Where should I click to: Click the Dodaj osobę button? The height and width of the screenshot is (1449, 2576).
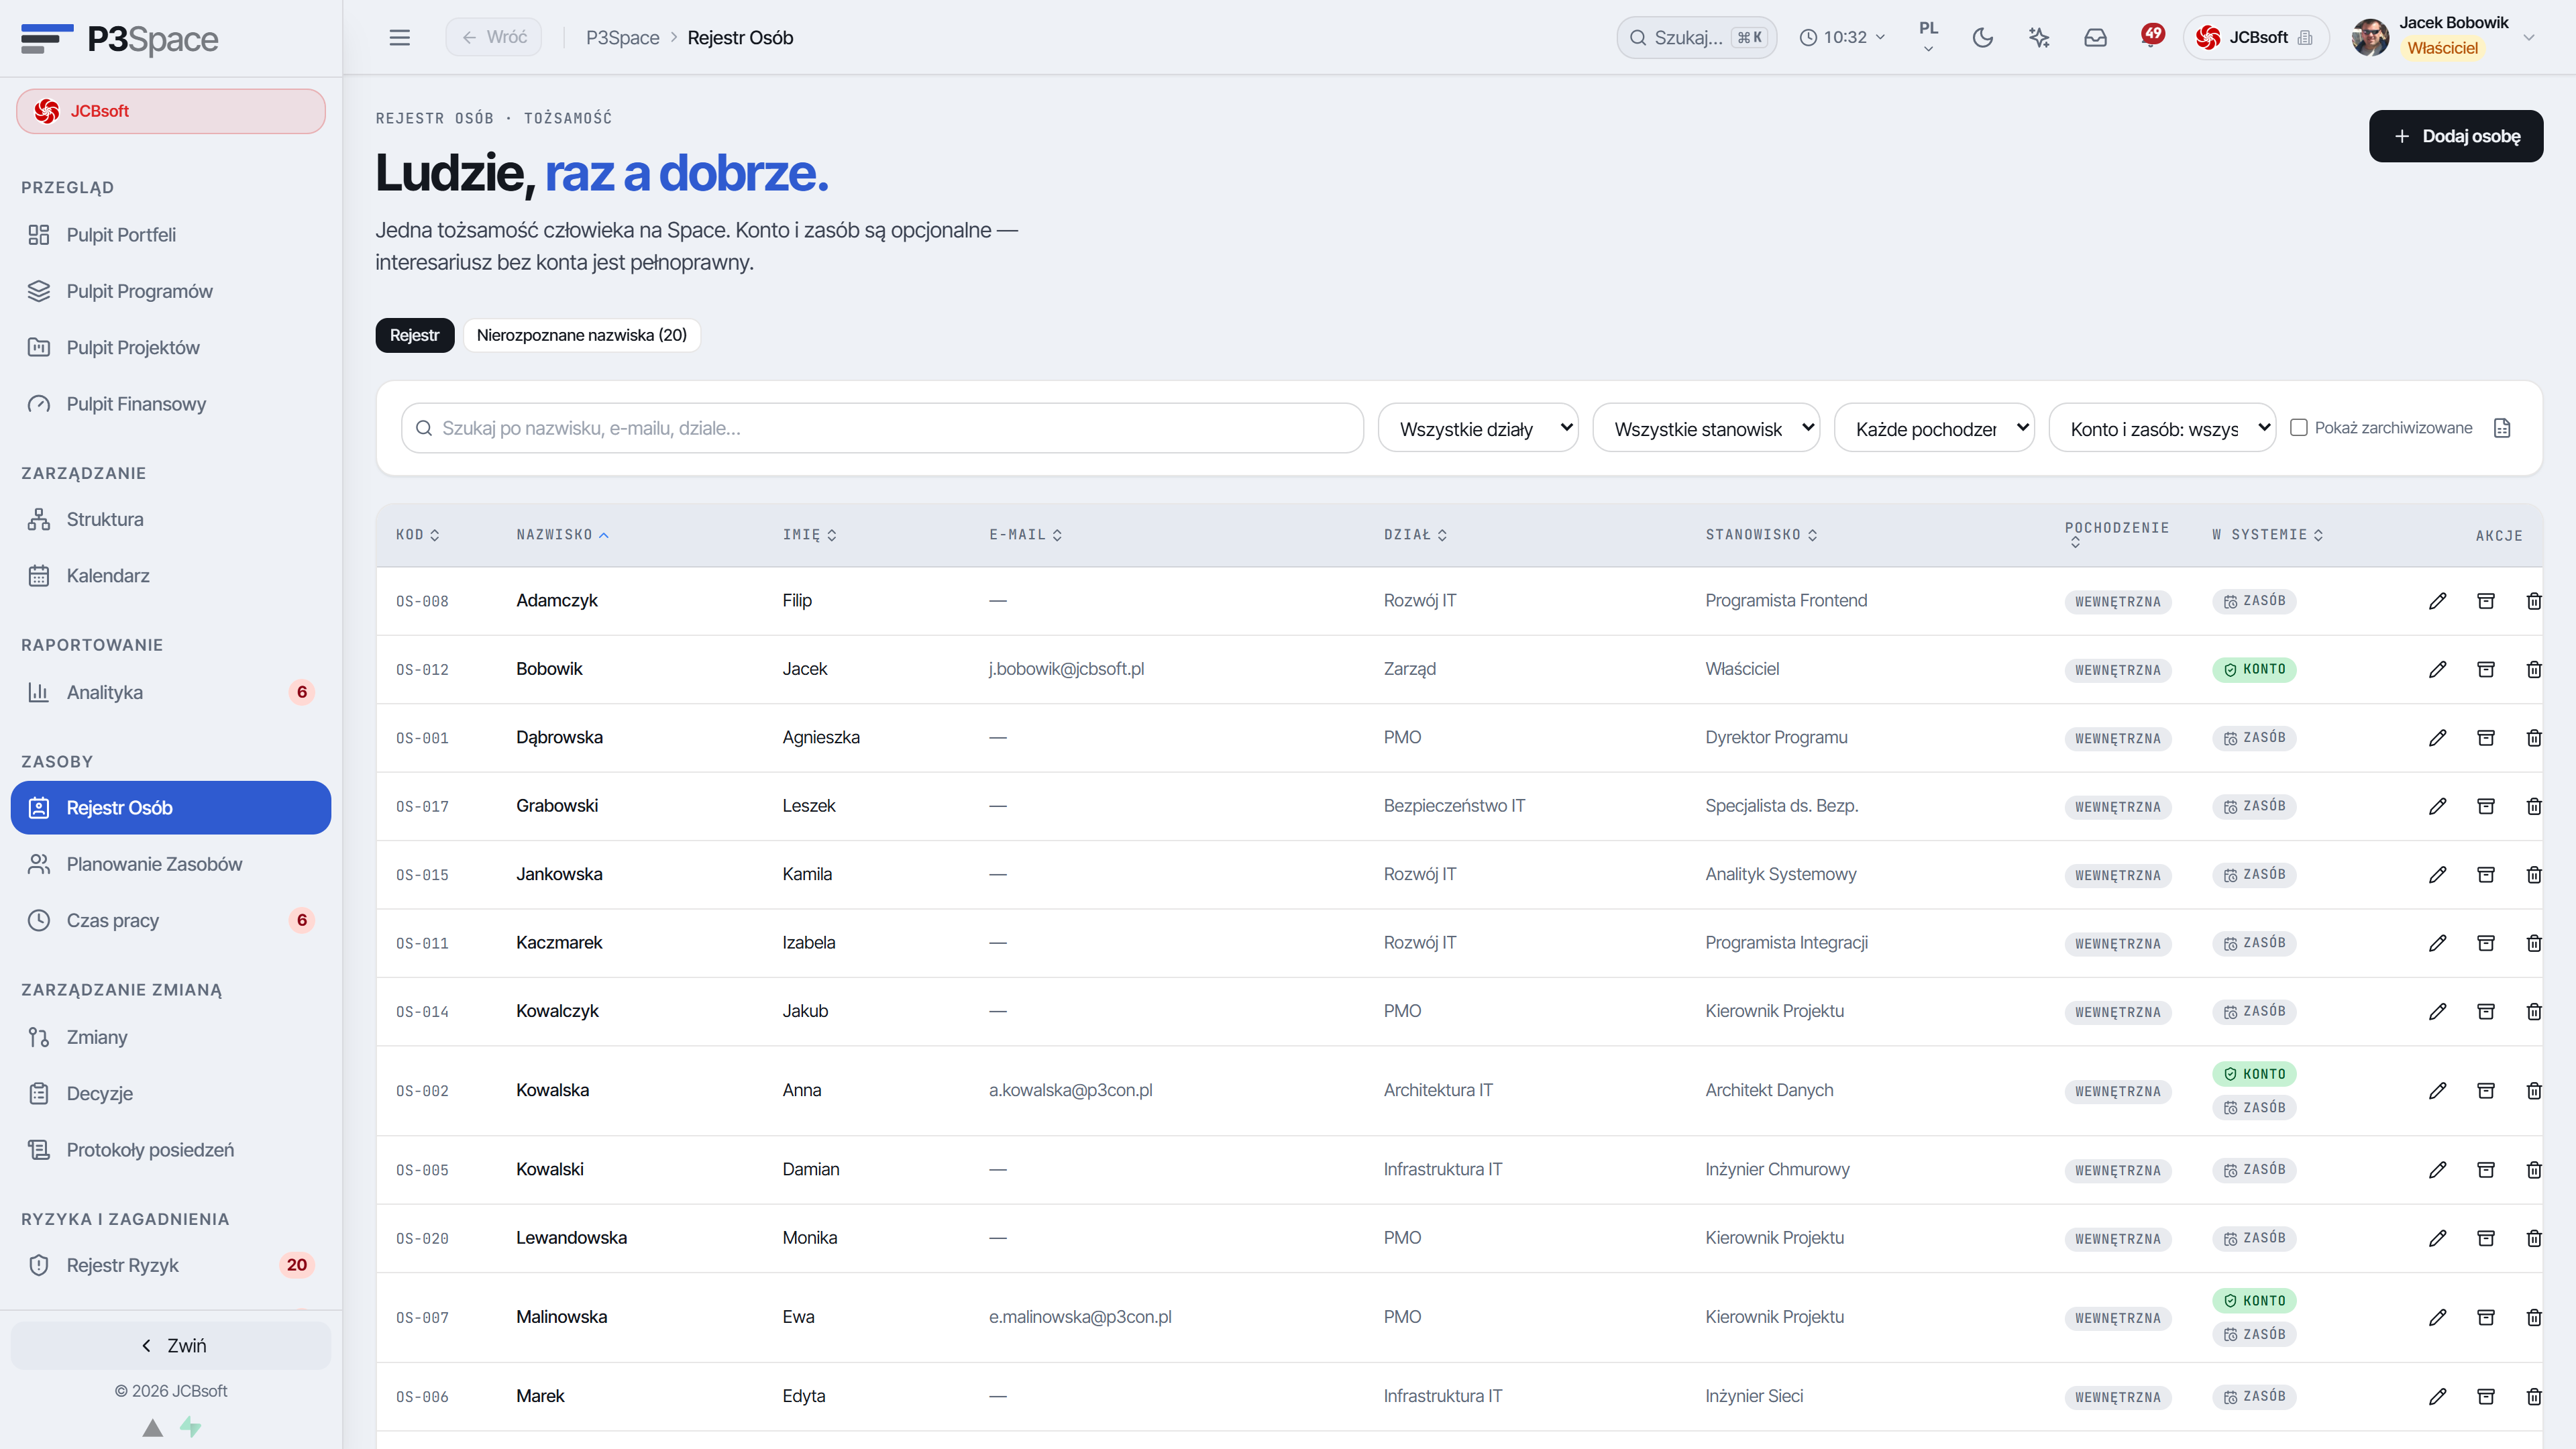[2455, 136]
